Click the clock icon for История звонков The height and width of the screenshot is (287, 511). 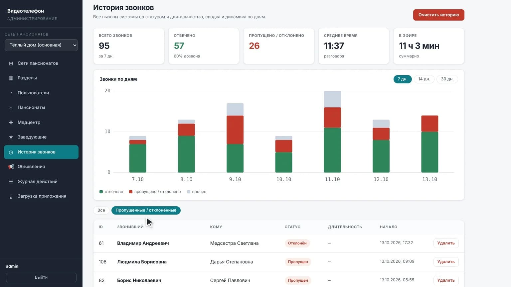pyautogui.click(x=11, y=152)
